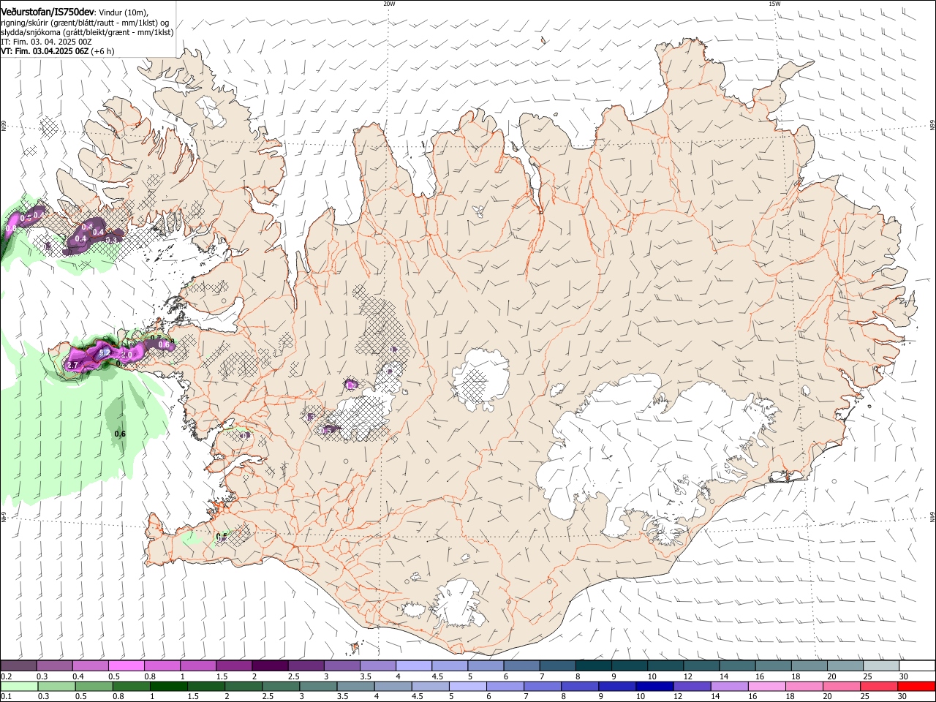Image resolution: width=936 pixels, height=702 pixels.
Task: Pick rain scale light purple 14–16 swatch
Action: pyautogui.click(x=729, y=687)
